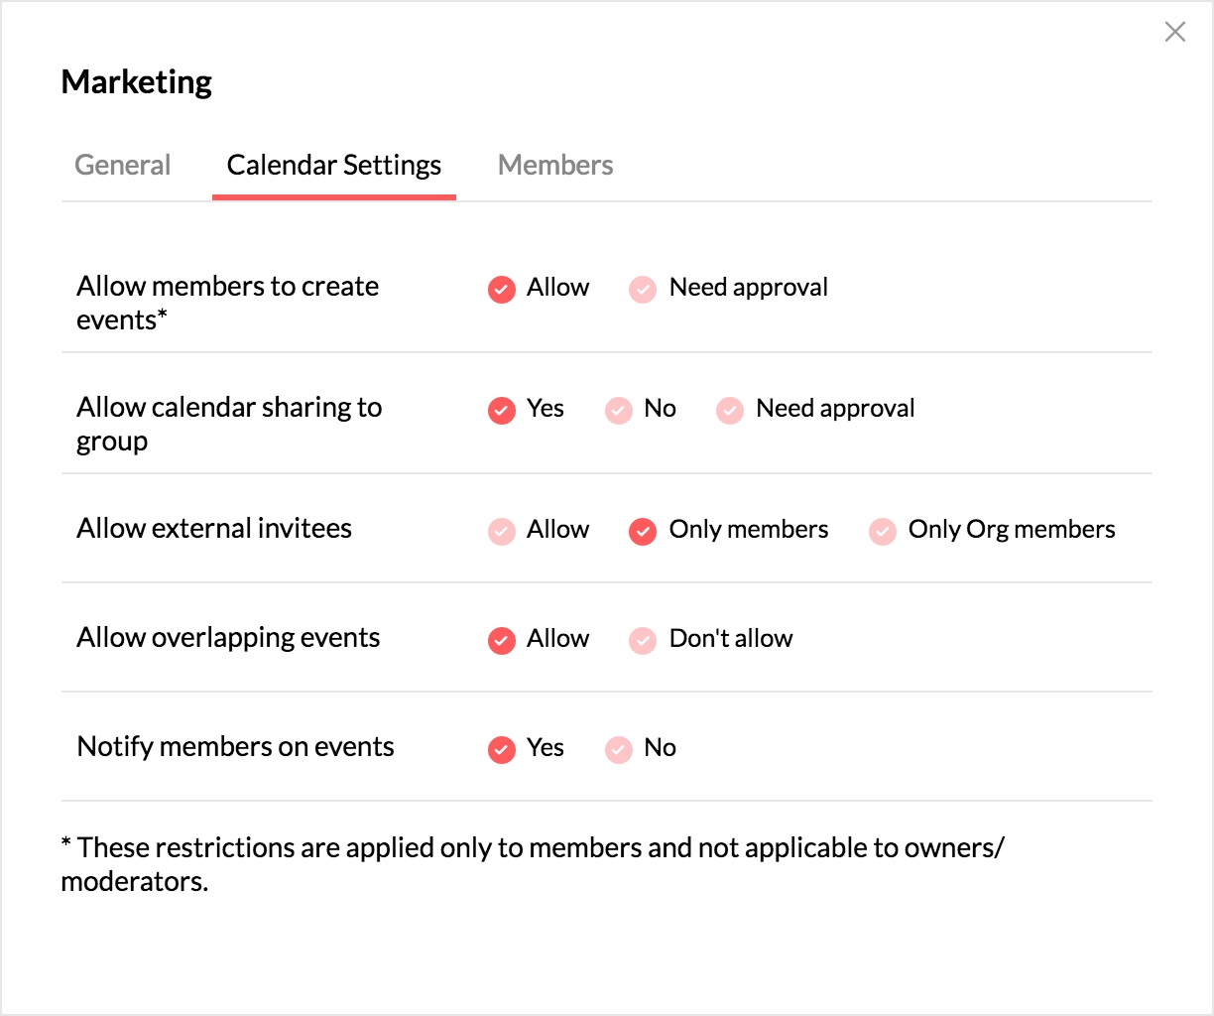The image size is (1214, 1016).
Task: Choose Only members for external invitees
Action: click(643, 532)
